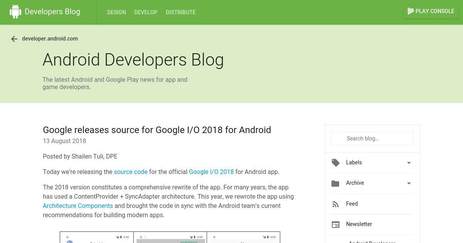Click the app screenshots image below the article
Viewport: 463px width, 243px height.
pos(170,237)
